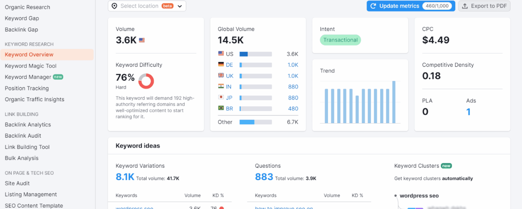Click the new badge beside Keyword Manager
The width and height of the screenshot is (522, 209).
[58, 77]
